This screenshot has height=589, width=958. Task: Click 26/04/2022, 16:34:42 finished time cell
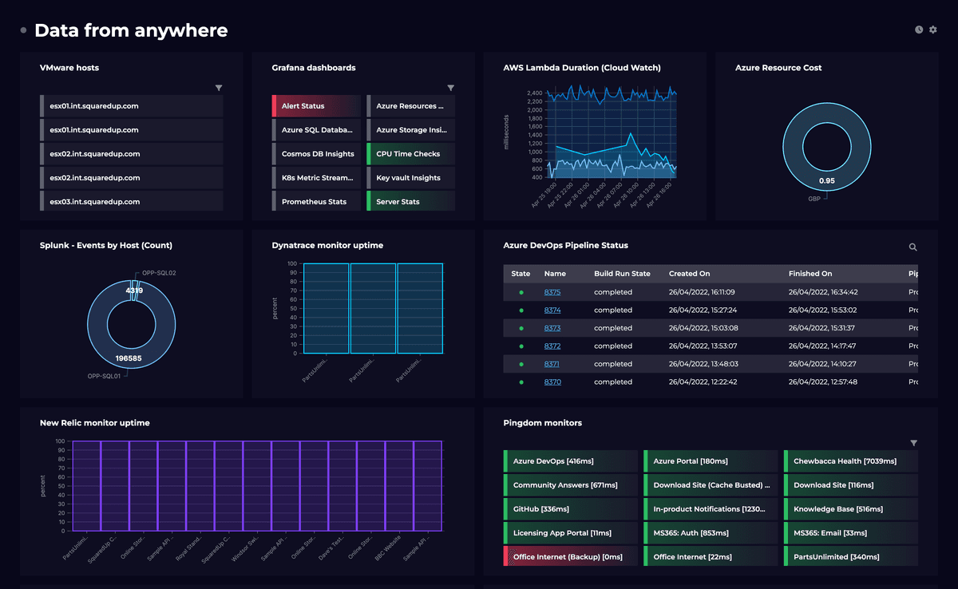[823, 292]
